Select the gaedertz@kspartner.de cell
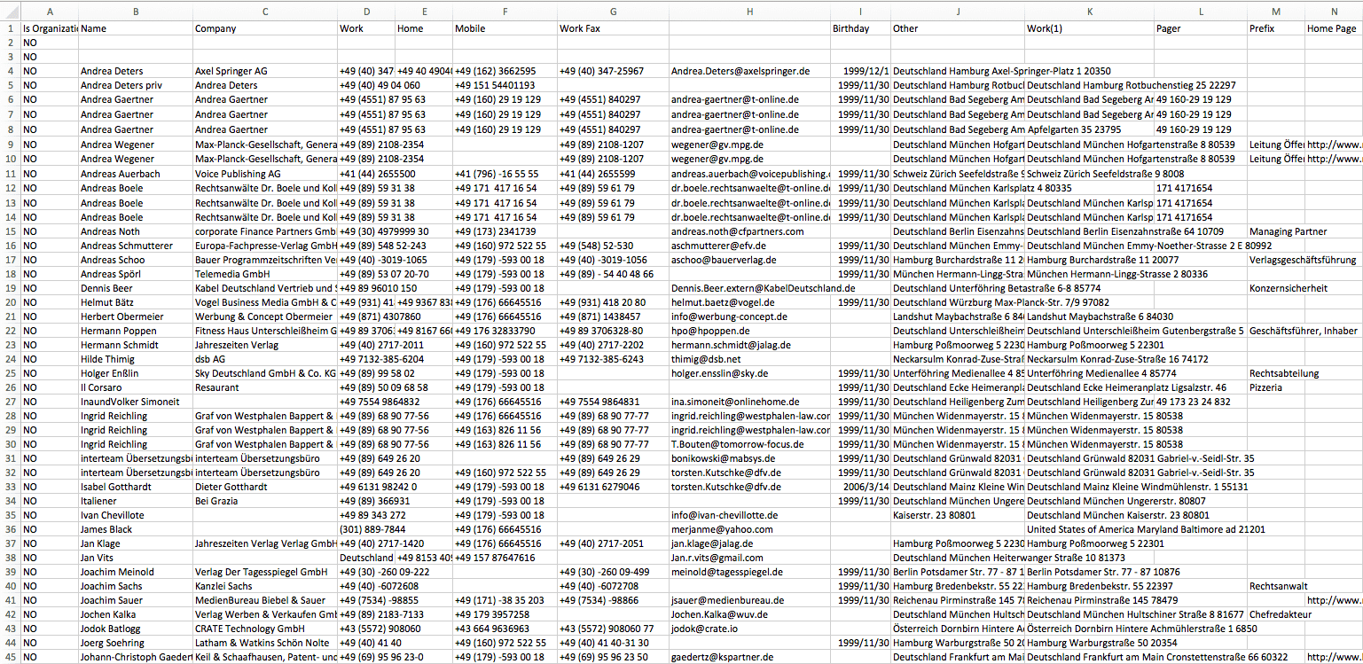Viewport: 1363px width, 664px height. [749, 657]
